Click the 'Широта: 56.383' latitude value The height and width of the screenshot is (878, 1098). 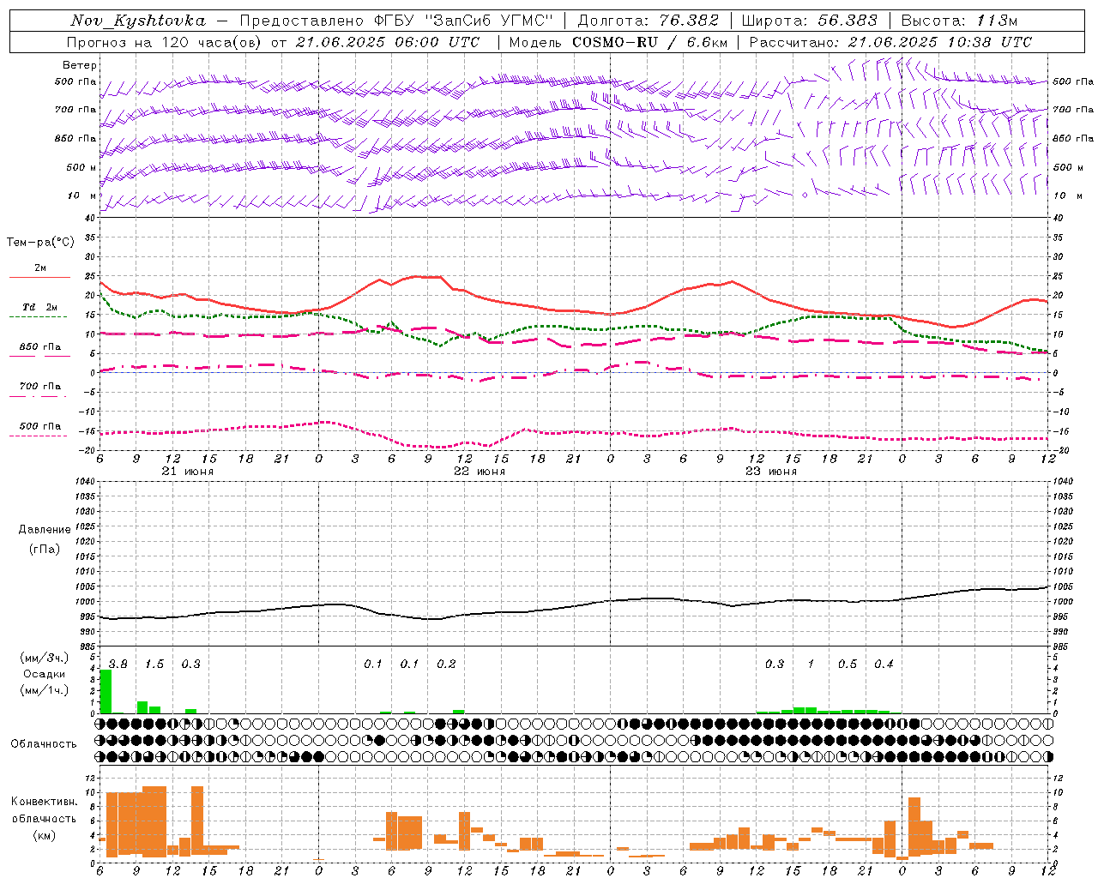pyautogui.click(x=810, y=21)
